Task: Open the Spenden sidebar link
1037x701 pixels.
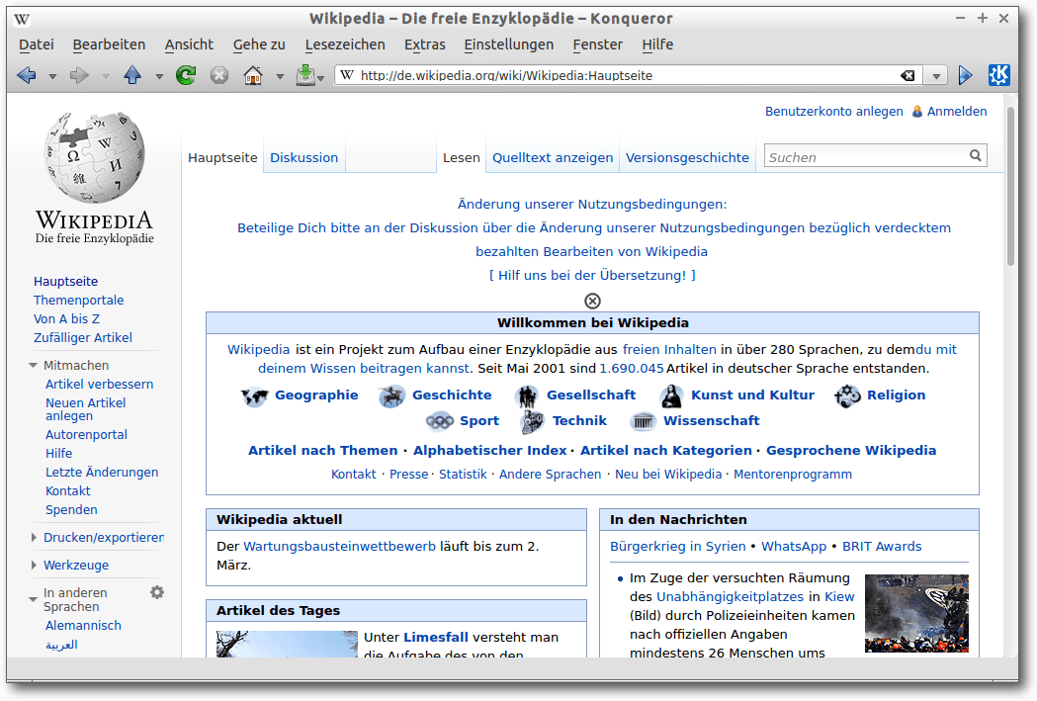Action: [x=71, y=510]
